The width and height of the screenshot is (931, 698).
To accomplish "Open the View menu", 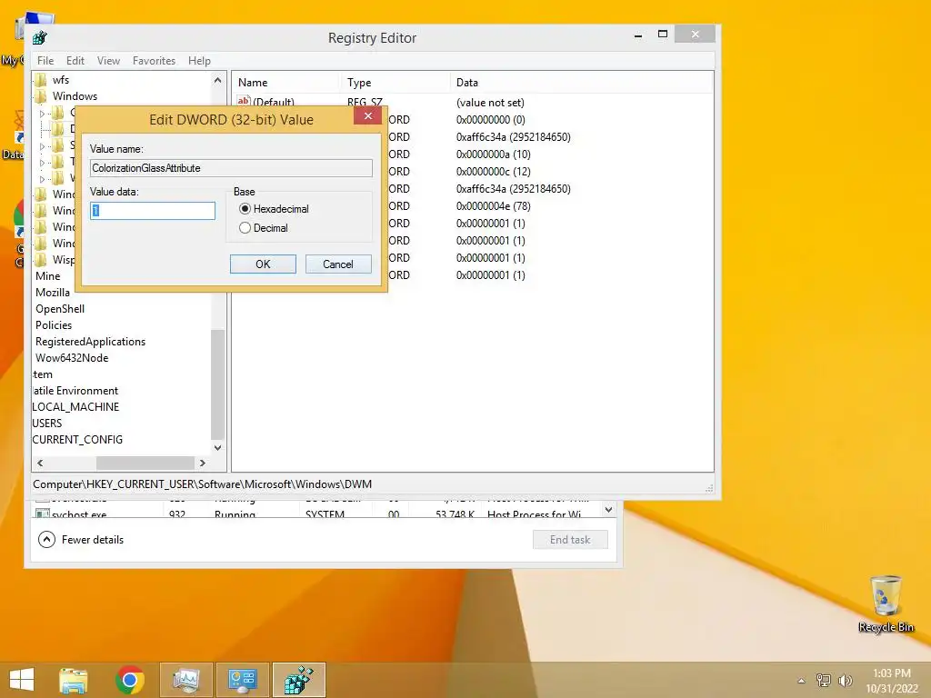I will 109,61.
